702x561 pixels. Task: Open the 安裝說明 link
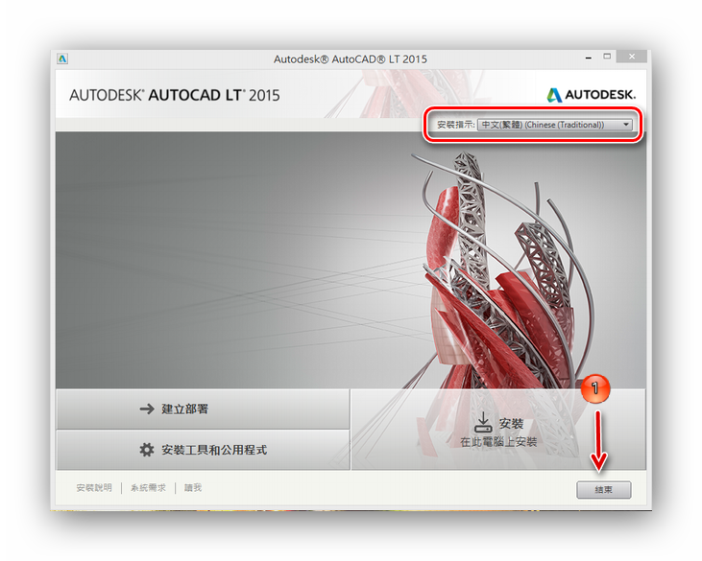(x=94, y=488)
